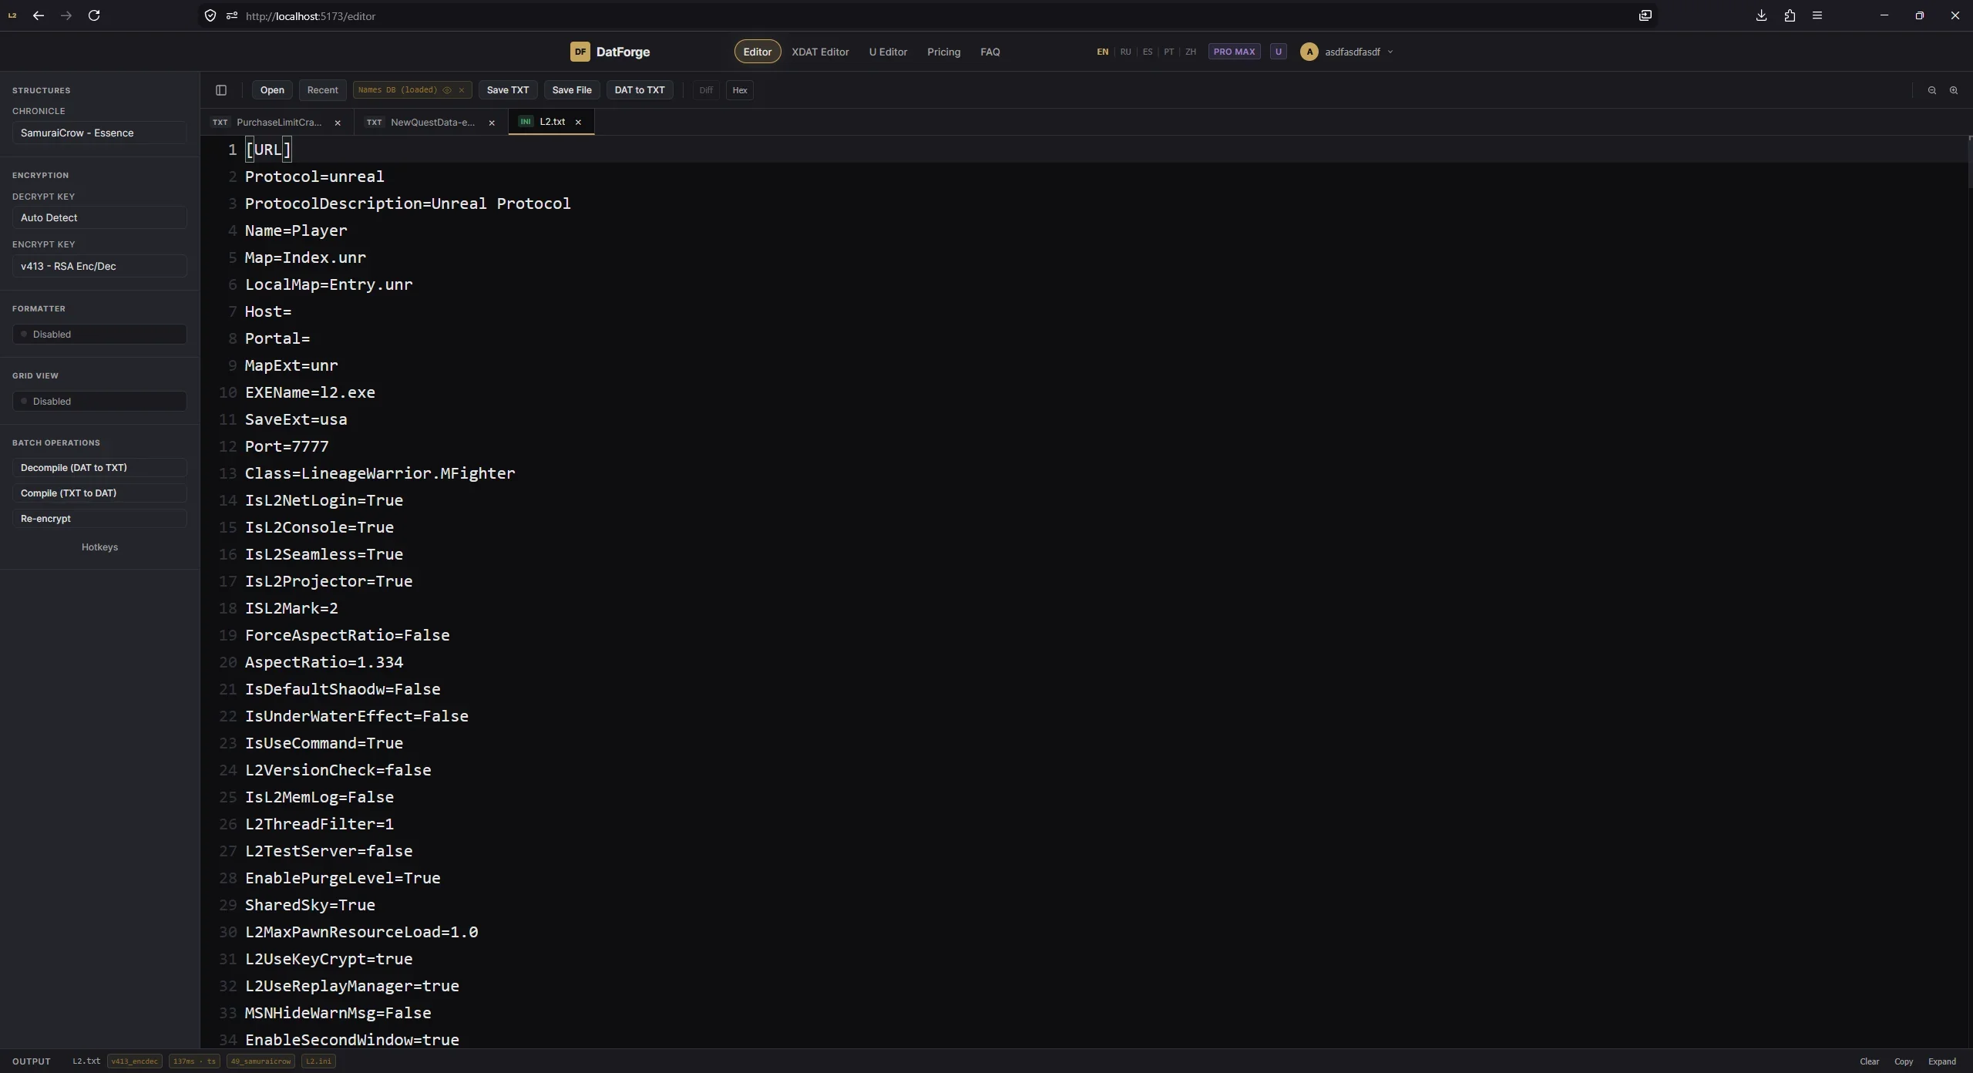Open the Hotkeys link

(x=99, y=547)
